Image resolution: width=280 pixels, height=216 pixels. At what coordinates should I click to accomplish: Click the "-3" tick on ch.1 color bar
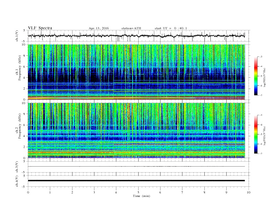pyautogui.click(x=261, y=57)
